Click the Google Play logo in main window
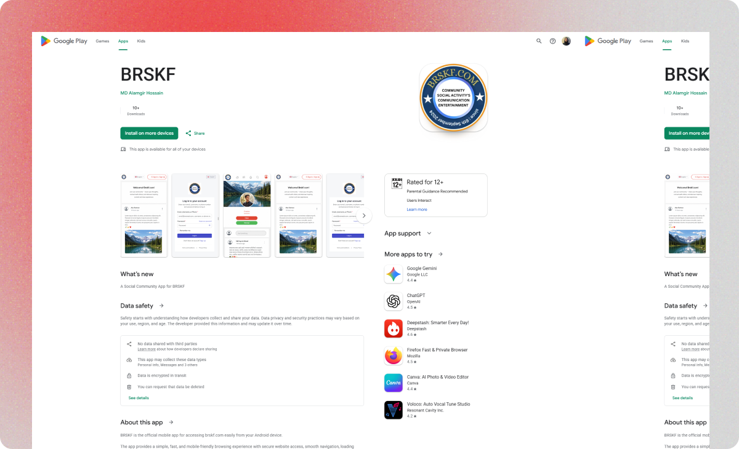 64,41
